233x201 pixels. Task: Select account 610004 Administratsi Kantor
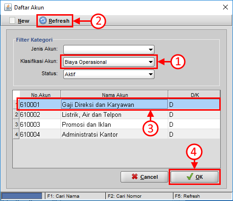[120, 134]
